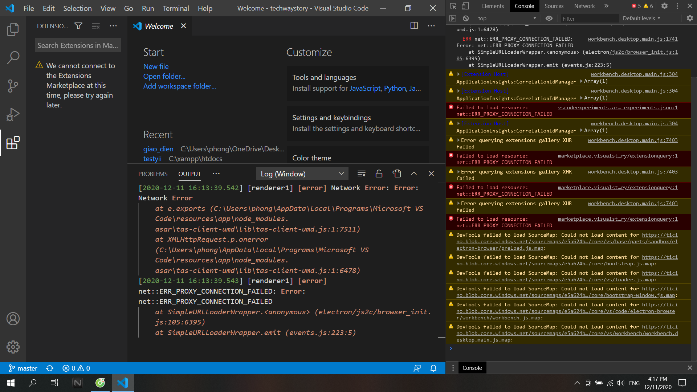Open the Log (Window) channel dropdown
This screenshot has height=392, width=697.
[x=302, y=173]
